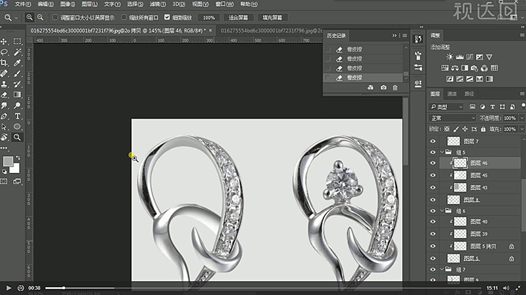Enable 调整窗口大小以满屏显示 checkbox
526x295 pixels.
click(x=55, y=17)
